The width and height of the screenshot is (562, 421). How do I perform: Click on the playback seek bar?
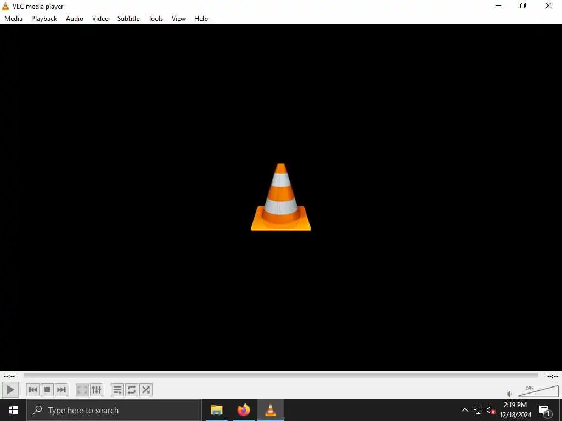(x=280, y=376)
